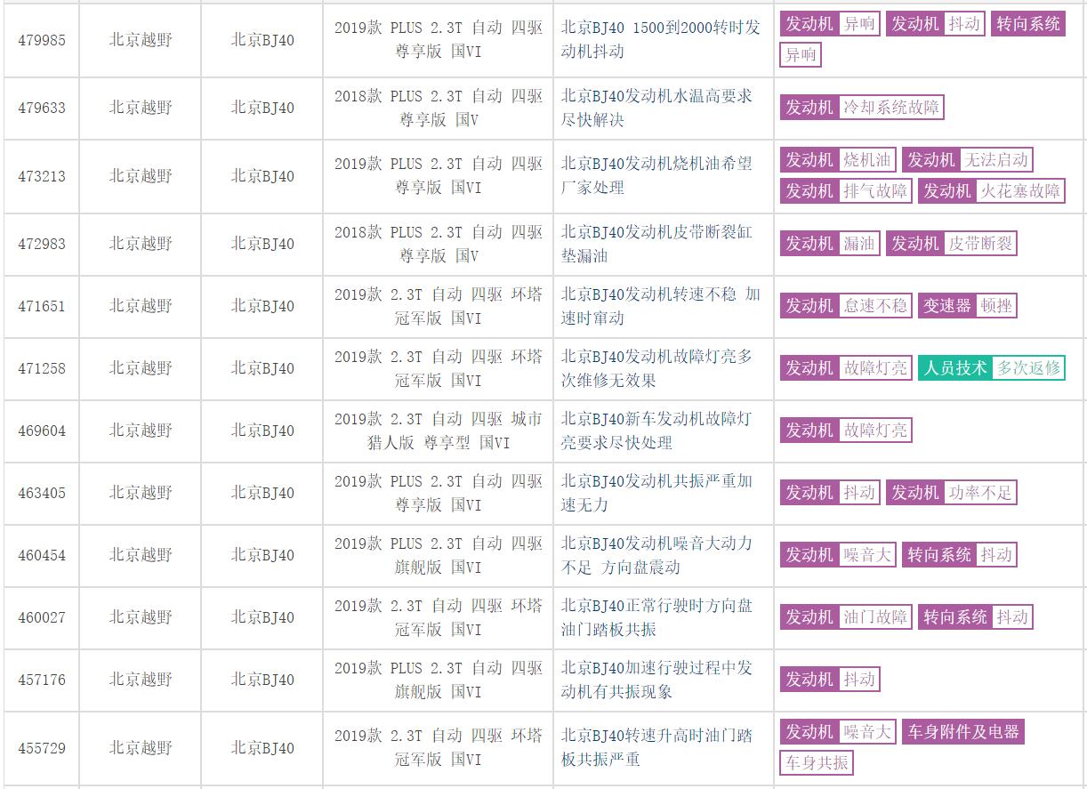This screenshot has height=789, width=1087.
Task: Open complaint link about 1500到2000转时发动机抖动
Action: click(x=660, y=39)
